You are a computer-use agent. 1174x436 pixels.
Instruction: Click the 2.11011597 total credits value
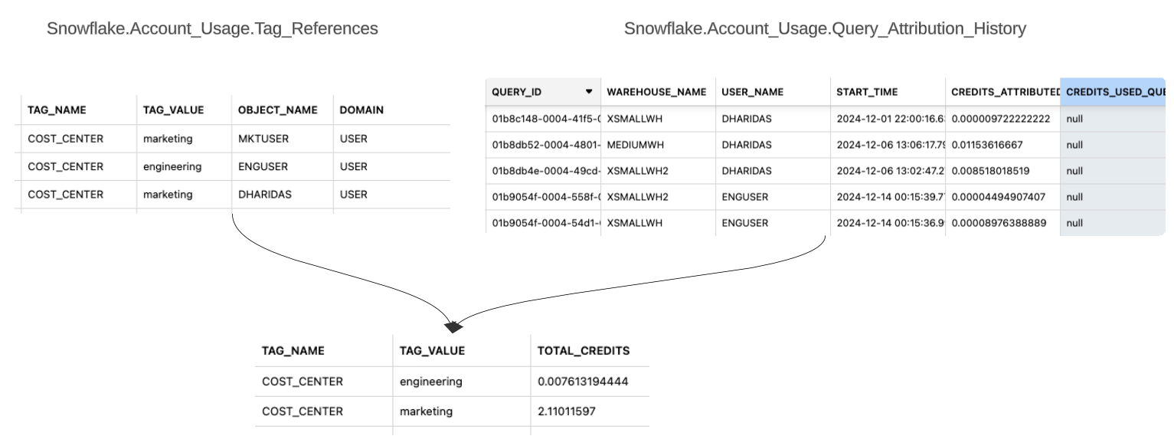coord(567,411)
